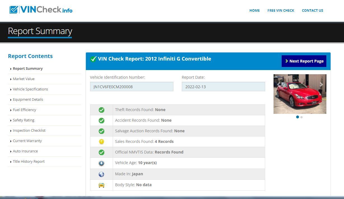Click the 'Made In: Japan' text
The height and width of the screenshot is (199, 344).
[129, 174]
